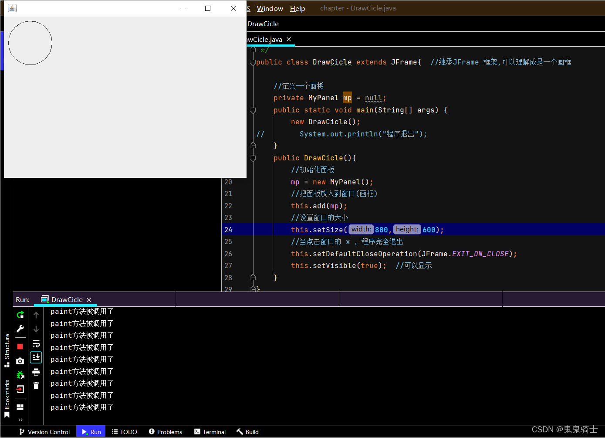Click line number 24 in the gutter
The image size is (605, 438).
pos(228,230)
